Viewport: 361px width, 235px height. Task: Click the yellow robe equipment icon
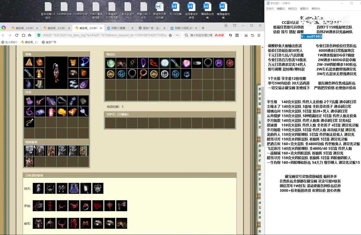click(39, 73)
